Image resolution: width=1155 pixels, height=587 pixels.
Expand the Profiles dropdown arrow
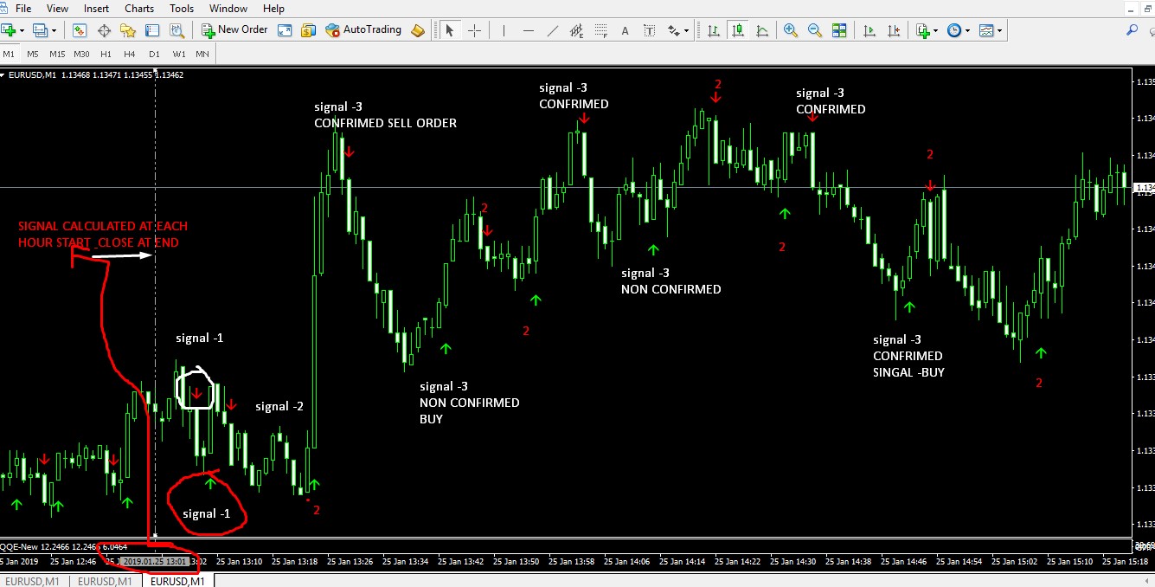[54, 30]
